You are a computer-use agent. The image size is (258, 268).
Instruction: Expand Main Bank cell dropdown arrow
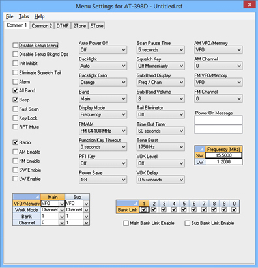(62, 217)
